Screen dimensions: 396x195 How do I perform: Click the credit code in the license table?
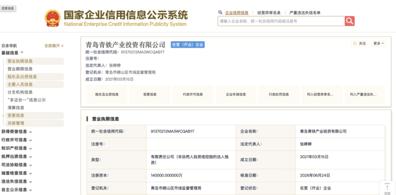coord(172,132)
